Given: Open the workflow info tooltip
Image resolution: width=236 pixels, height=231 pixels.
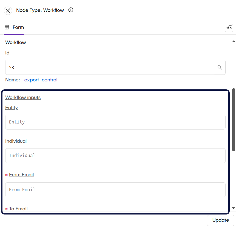Looking at the screenshot, I should click(71, 10).
